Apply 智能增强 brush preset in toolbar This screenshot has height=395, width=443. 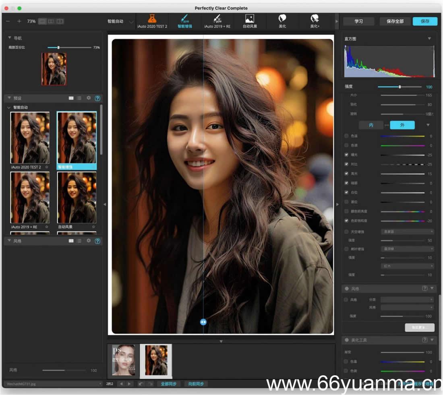[185, 21]
